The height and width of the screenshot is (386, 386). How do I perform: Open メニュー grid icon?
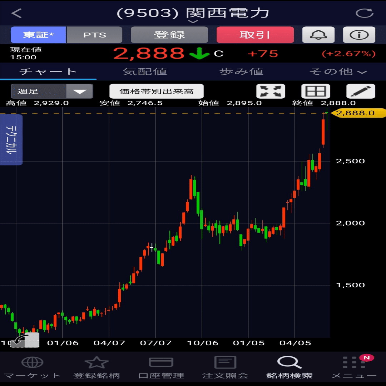[354, 362]
